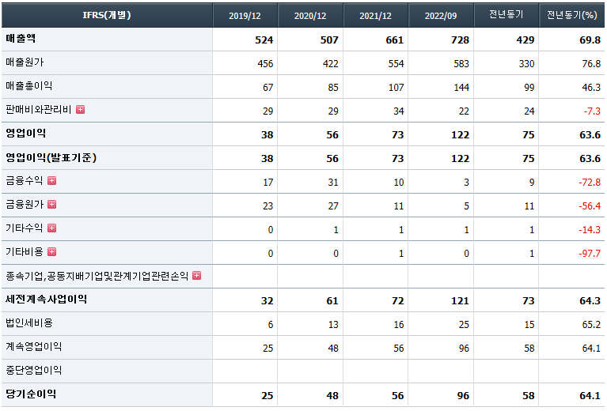Select 매출원가 growth value 76.8
607x411 pixels.
point(591,64)
